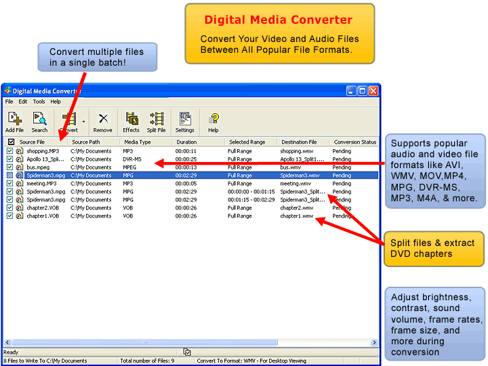Click the shopping.MP3 file type icon
The image size is (488, 366).
tap(19, 151)
